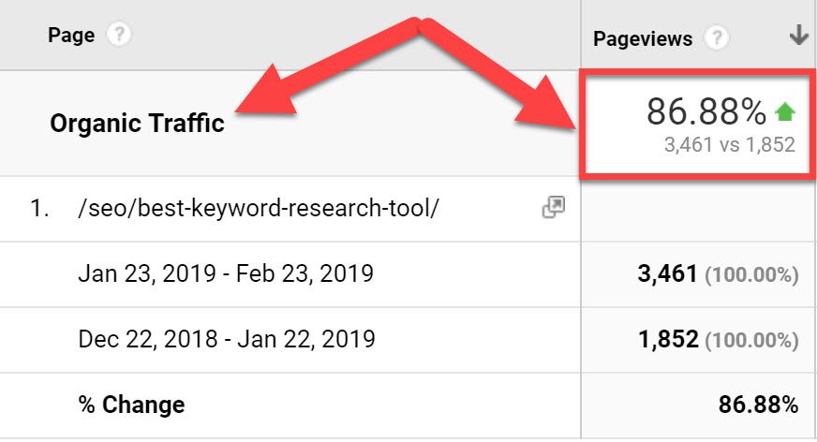Select the Dec 22, 2018 - Jan 22, 2019 row
This screenshot has width=817, height=442.
(x=228, y=339)
